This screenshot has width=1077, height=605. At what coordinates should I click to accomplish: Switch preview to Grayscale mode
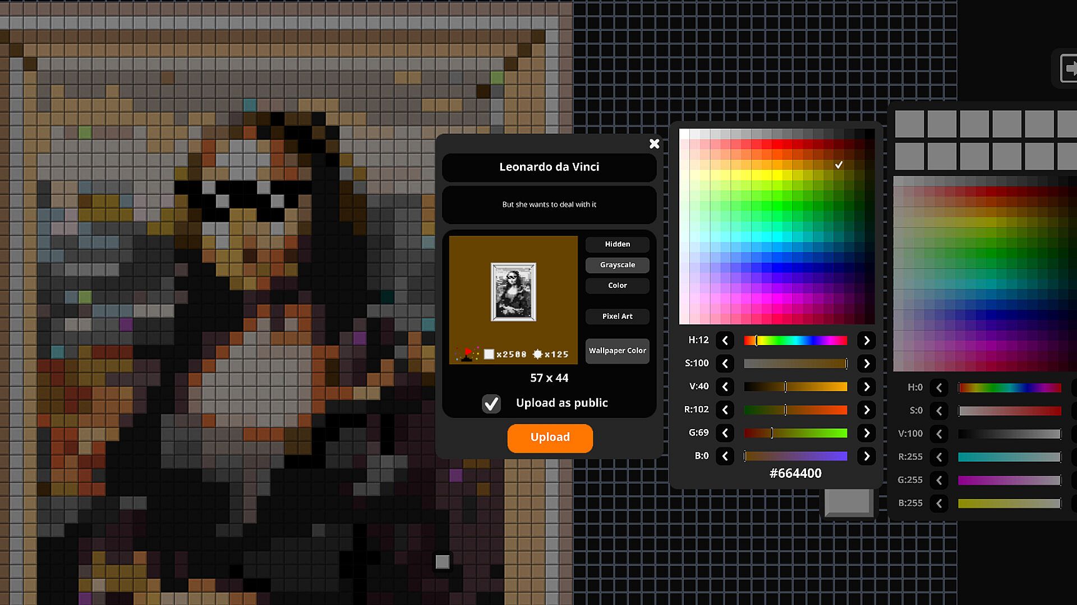617,265
